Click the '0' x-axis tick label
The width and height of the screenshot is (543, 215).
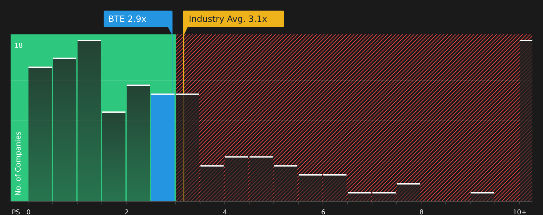[x=28, y=212]
